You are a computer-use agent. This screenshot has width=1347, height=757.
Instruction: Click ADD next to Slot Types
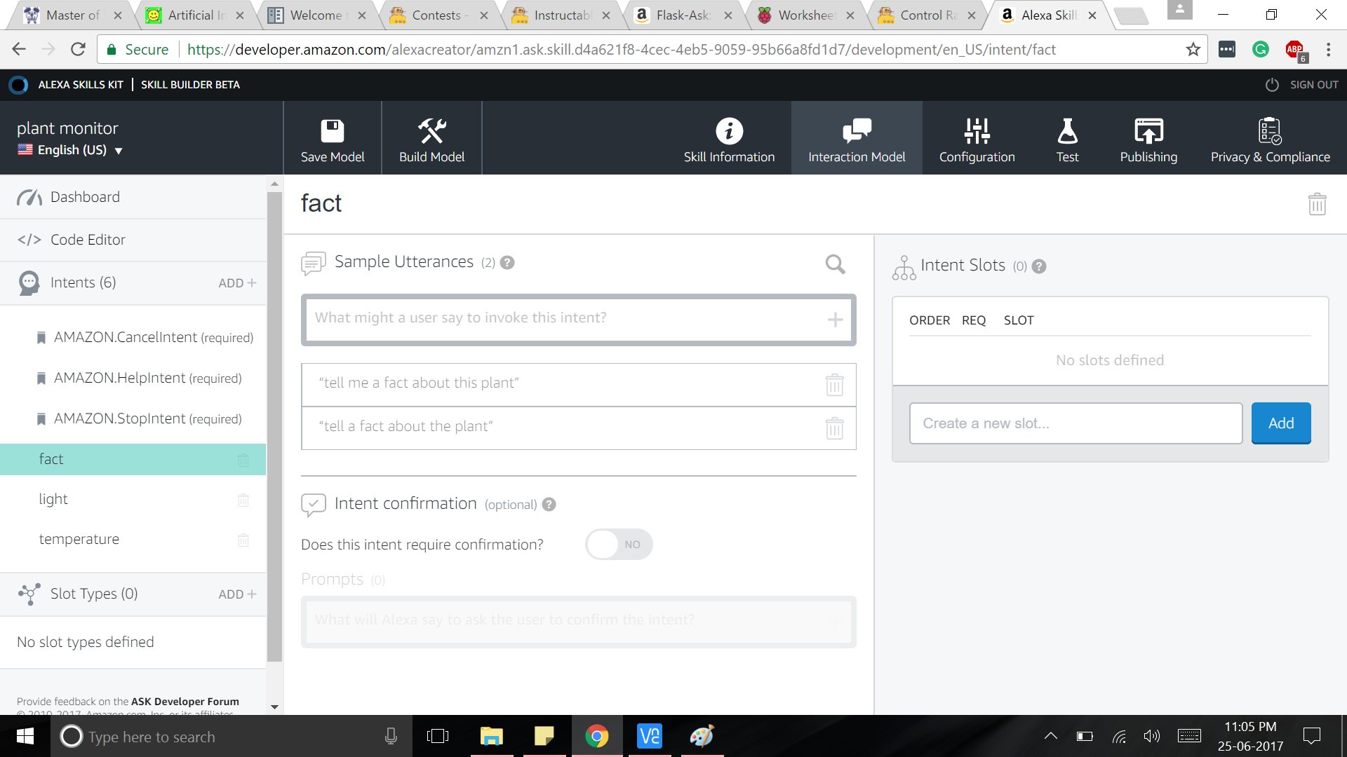click(x=237, y=594)
